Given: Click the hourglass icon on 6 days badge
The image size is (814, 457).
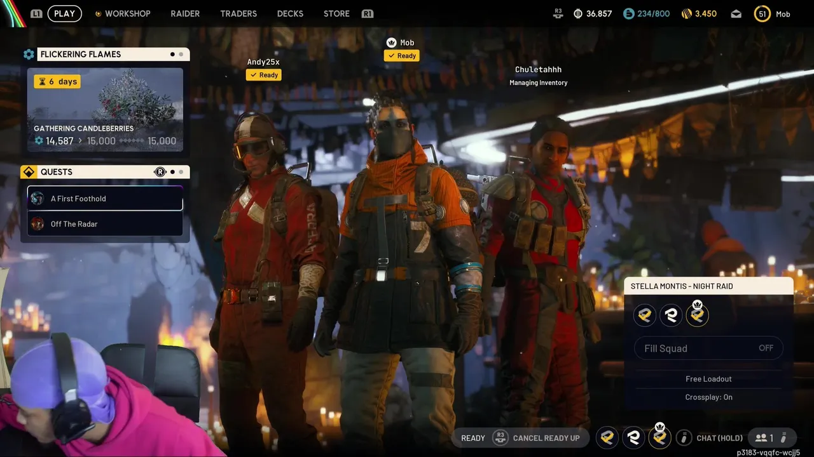Looking at the screenshot, I should [42, 81].
